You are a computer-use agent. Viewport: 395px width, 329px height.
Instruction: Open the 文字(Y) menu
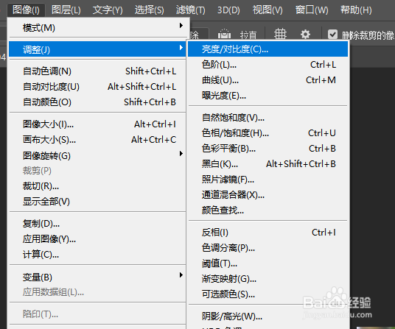108,10
